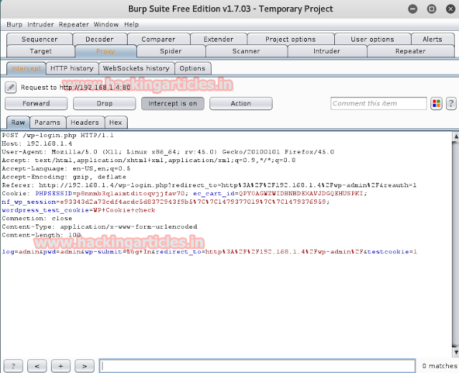Open the Burp menu
Viewport: 459px width, 373px height.
[14, 24]
